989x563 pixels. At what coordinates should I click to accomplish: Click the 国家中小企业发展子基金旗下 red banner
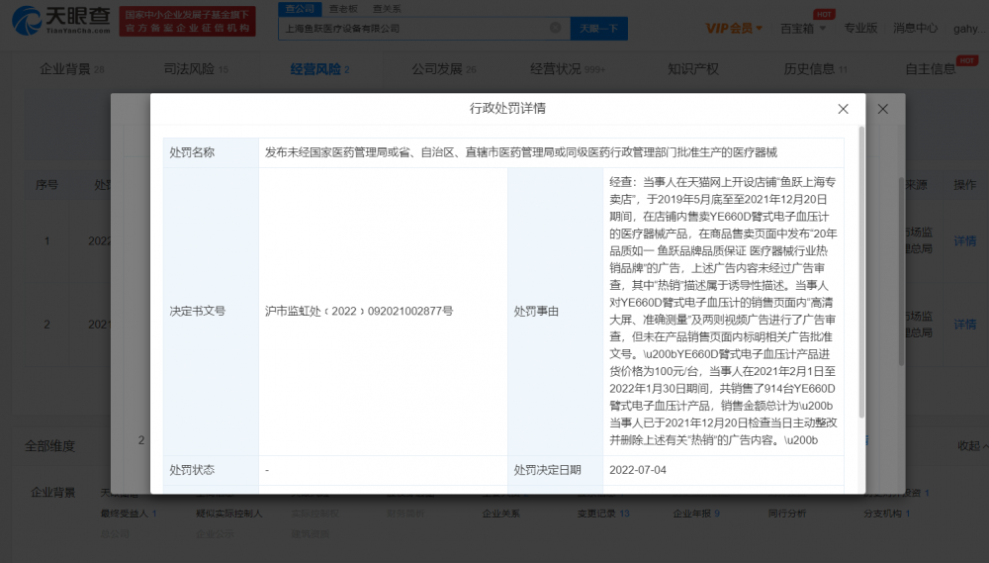tap(187, 21)
